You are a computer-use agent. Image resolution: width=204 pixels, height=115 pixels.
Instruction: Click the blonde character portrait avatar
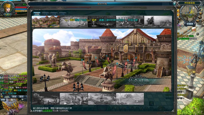8,8
